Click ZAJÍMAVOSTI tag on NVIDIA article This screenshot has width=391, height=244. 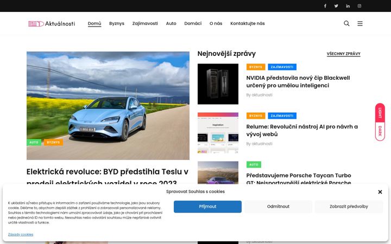coord(282,67)
